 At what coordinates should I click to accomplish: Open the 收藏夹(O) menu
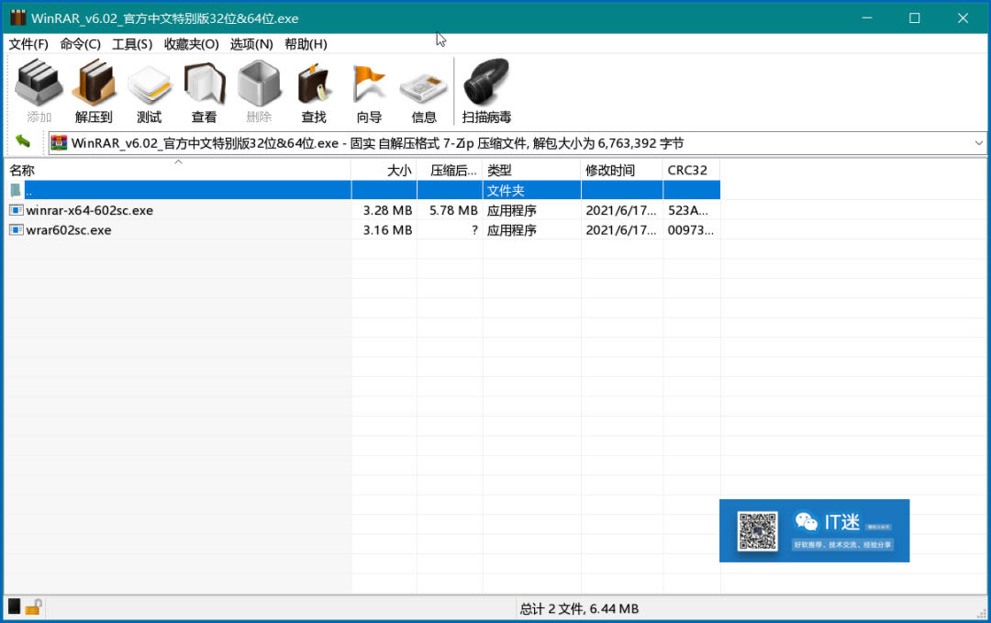tap(192, 44)
